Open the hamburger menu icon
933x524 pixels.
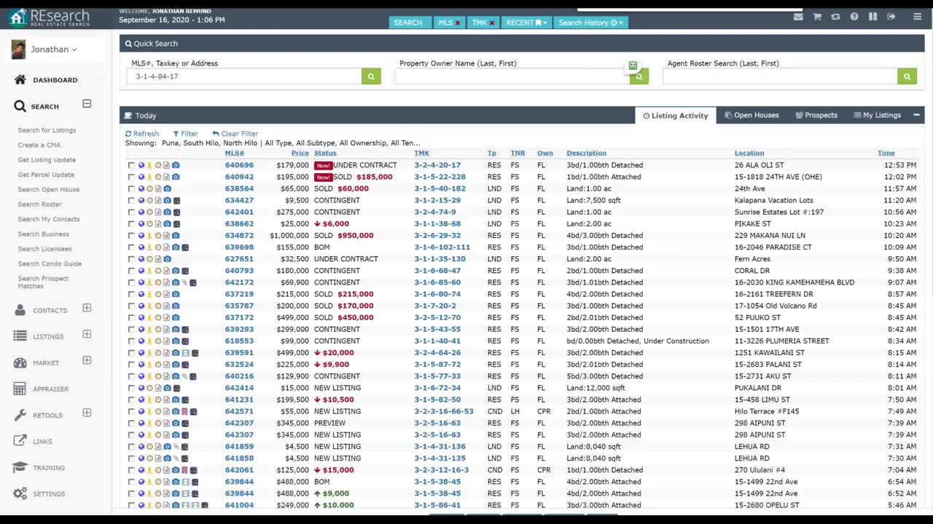tap(917, 17)
